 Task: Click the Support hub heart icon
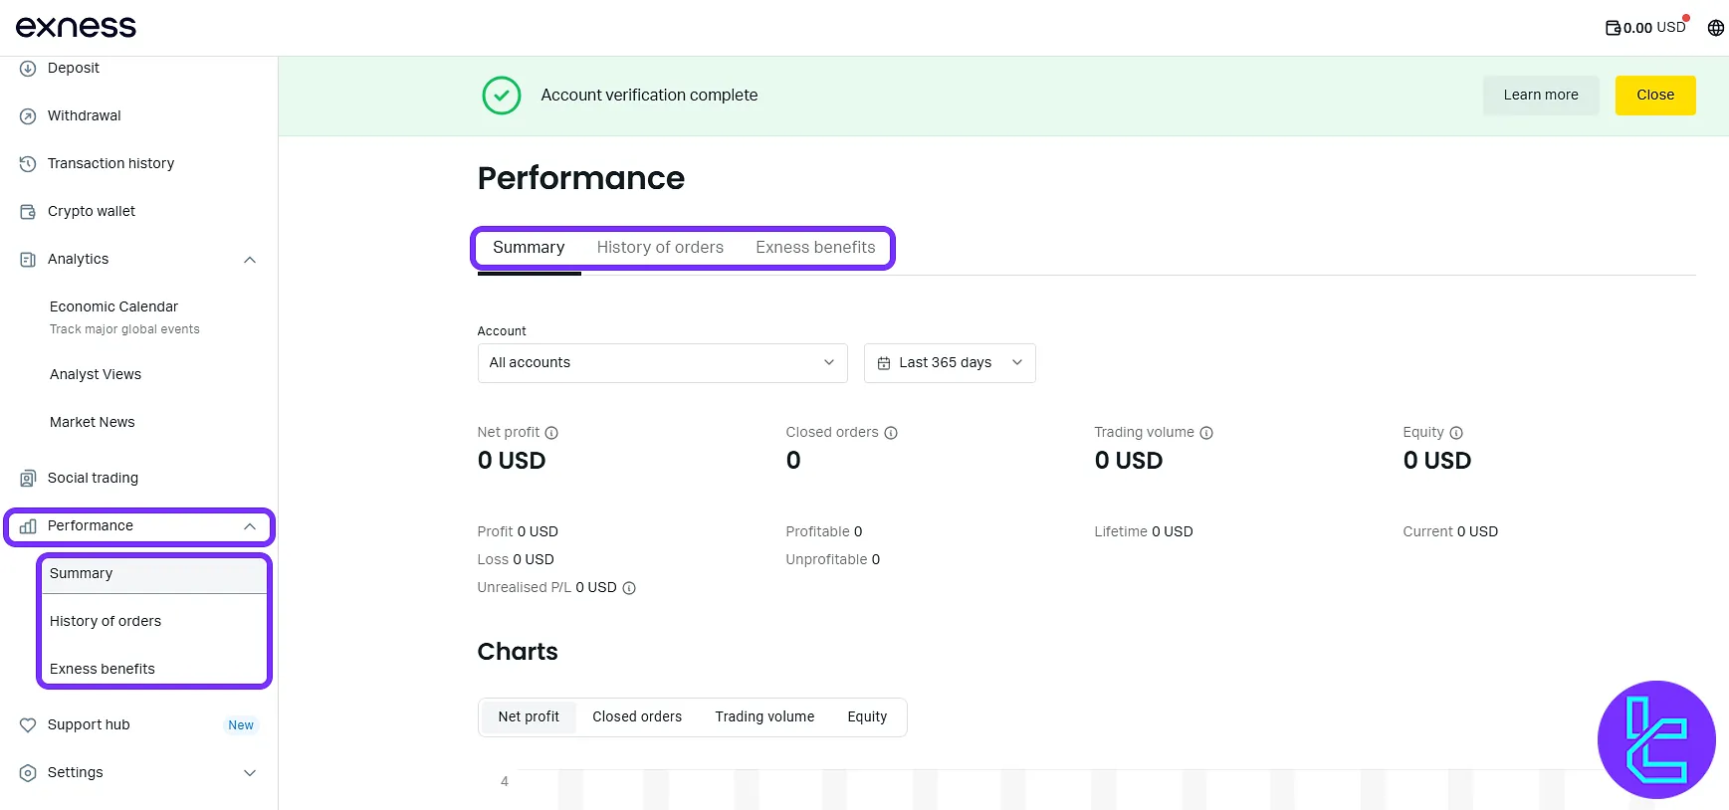28,724
